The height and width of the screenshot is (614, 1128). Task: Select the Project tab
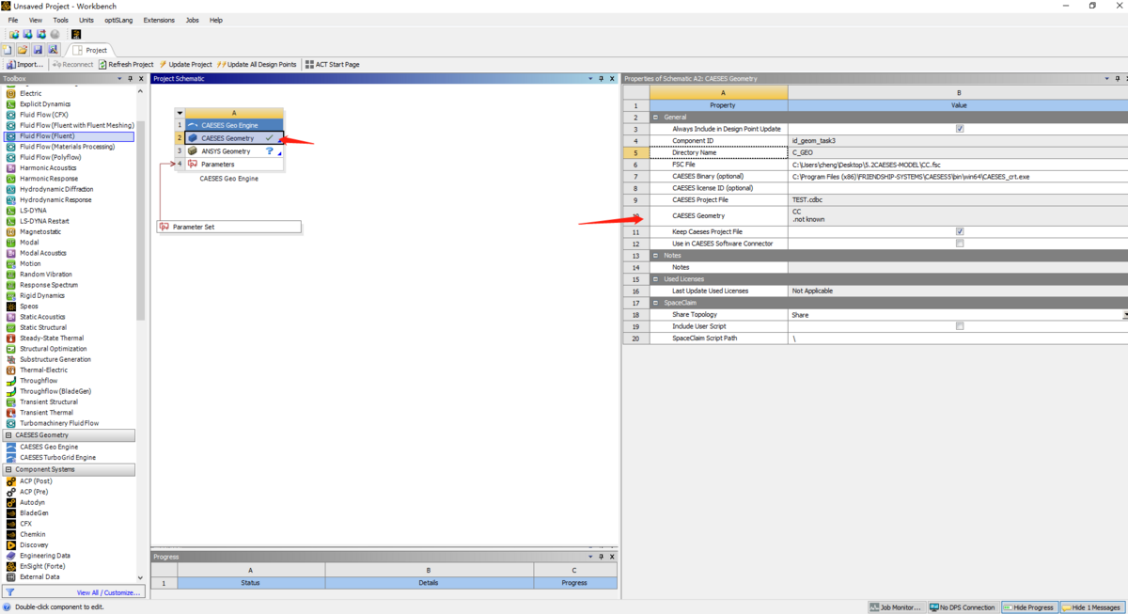coord(91,50)
